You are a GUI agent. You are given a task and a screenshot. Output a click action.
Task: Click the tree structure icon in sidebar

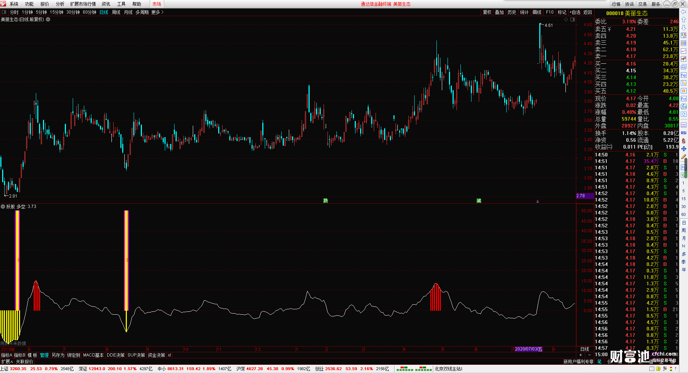tap(684, 83)
